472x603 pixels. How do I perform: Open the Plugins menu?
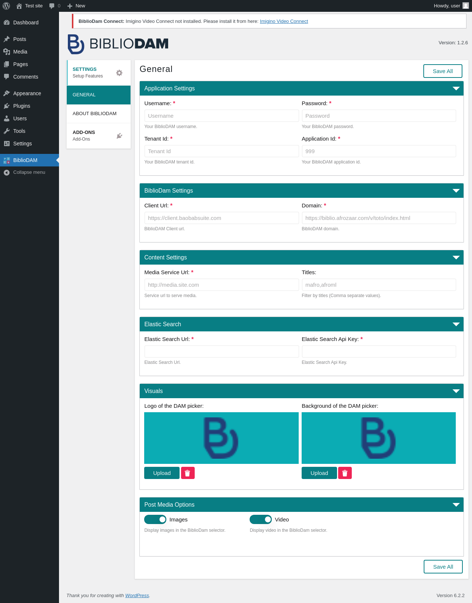pyautogui.click(x=29, y=106)
